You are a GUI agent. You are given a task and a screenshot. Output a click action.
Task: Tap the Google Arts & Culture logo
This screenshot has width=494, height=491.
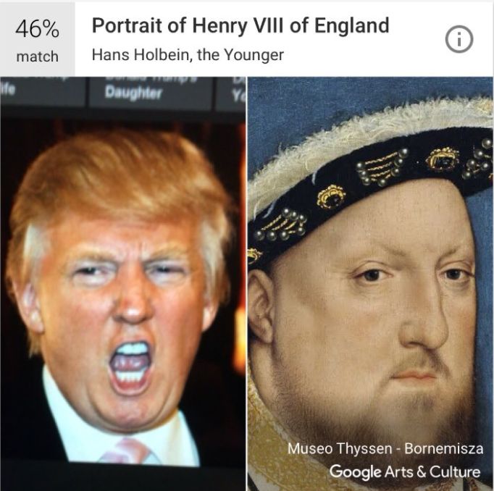point(405,471)
